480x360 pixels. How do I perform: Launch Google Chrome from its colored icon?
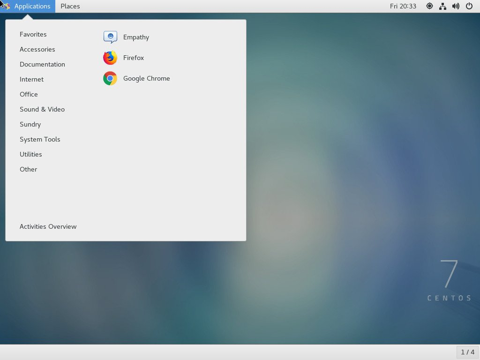click(110, 78)
